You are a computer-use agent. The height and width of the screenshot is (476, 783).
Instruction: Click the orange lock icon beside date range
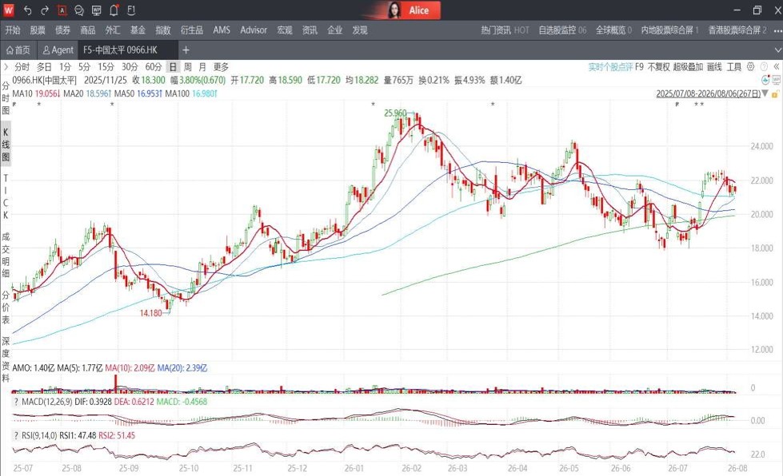click(775, 93)
